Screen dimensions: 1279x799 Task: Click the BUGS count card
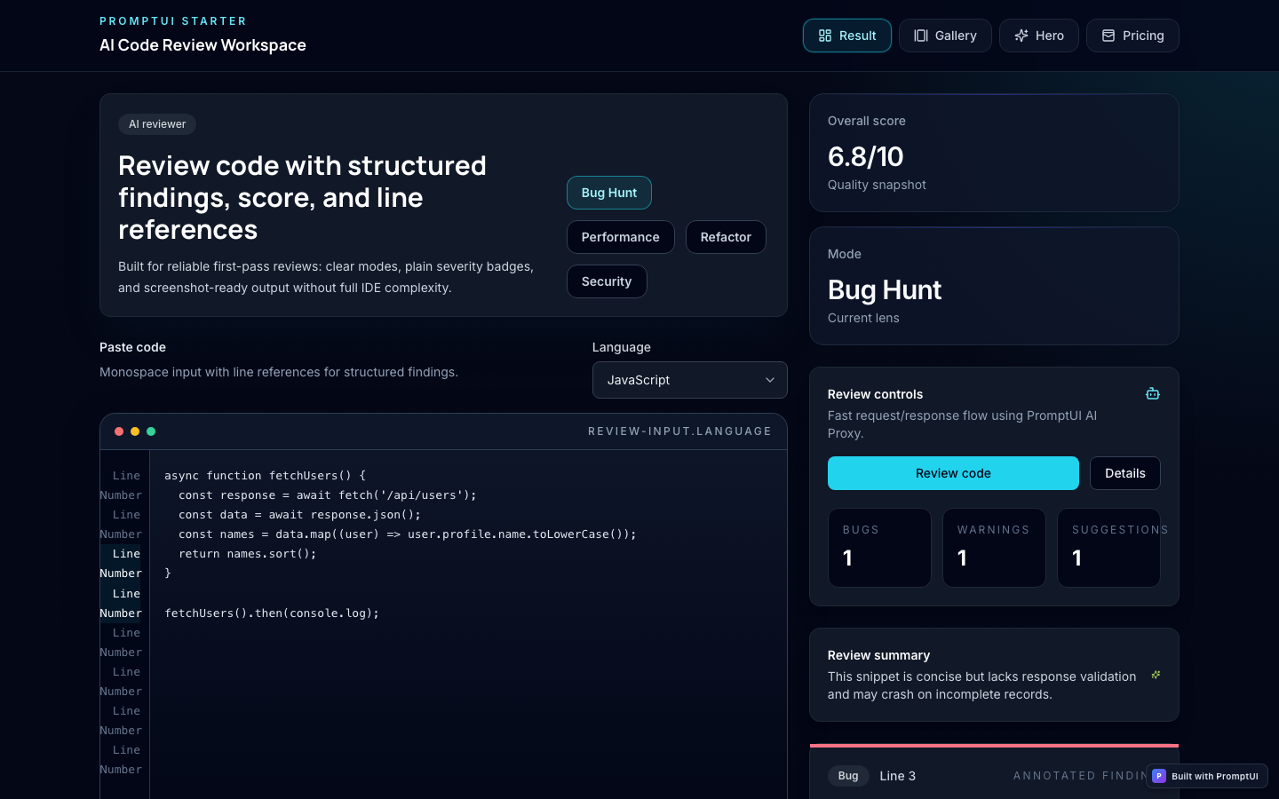(879, 548)
